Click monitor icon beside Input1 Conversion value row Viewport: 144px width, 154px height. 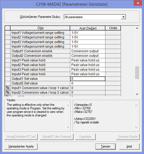[8, 88]
